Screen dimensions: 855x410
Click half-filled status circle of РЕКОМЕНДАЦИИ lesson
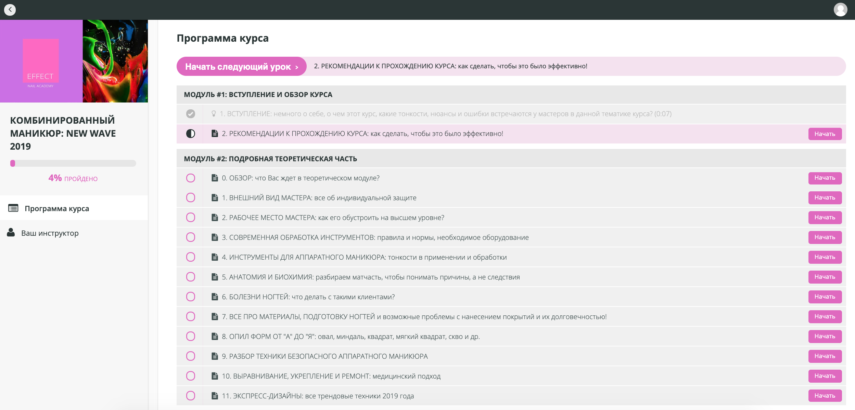191,134
